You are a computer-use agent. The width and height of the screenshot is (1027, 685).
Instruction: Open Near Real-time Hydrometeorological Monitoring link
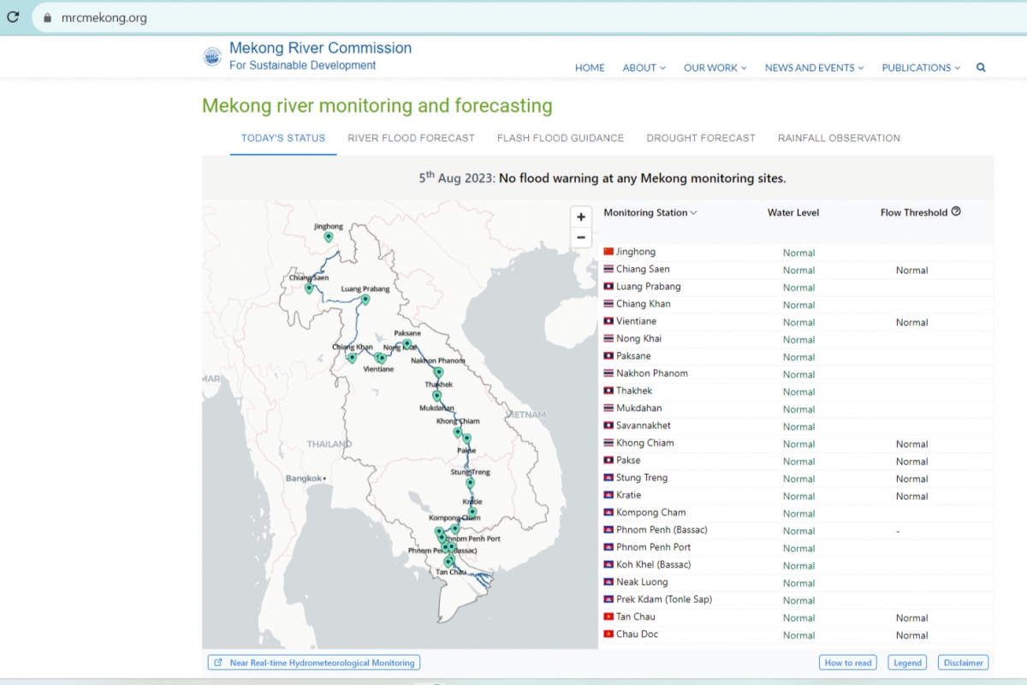pos(314,663)
